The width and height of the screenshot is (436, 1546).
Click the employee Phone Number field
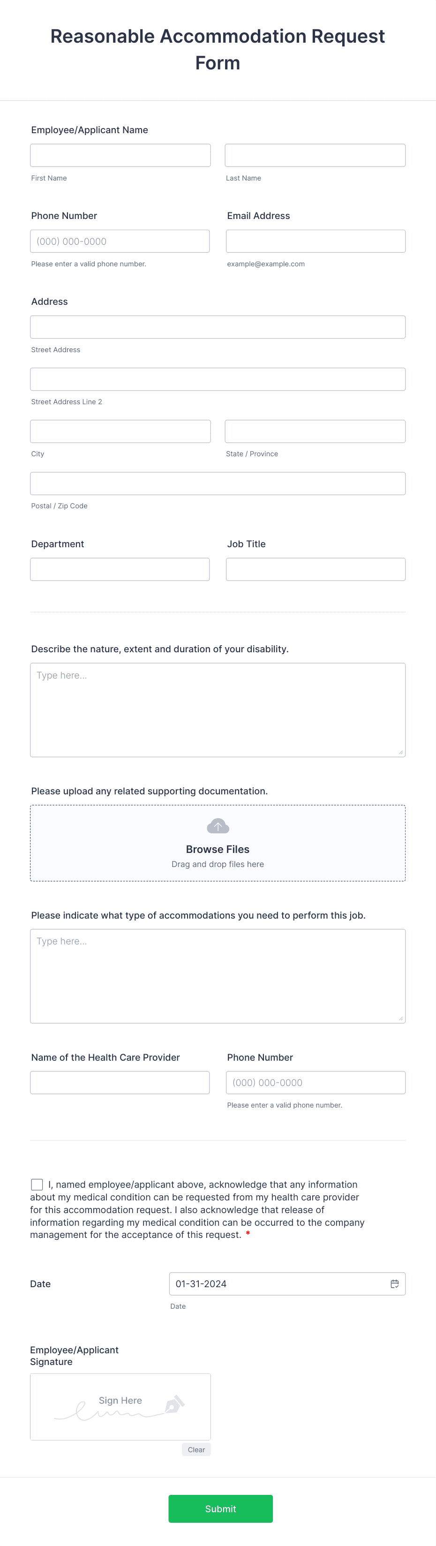(x=120, y=241)
